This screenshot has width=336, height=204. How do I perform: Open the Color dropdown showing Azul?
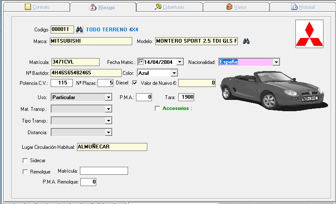(174, 73)
